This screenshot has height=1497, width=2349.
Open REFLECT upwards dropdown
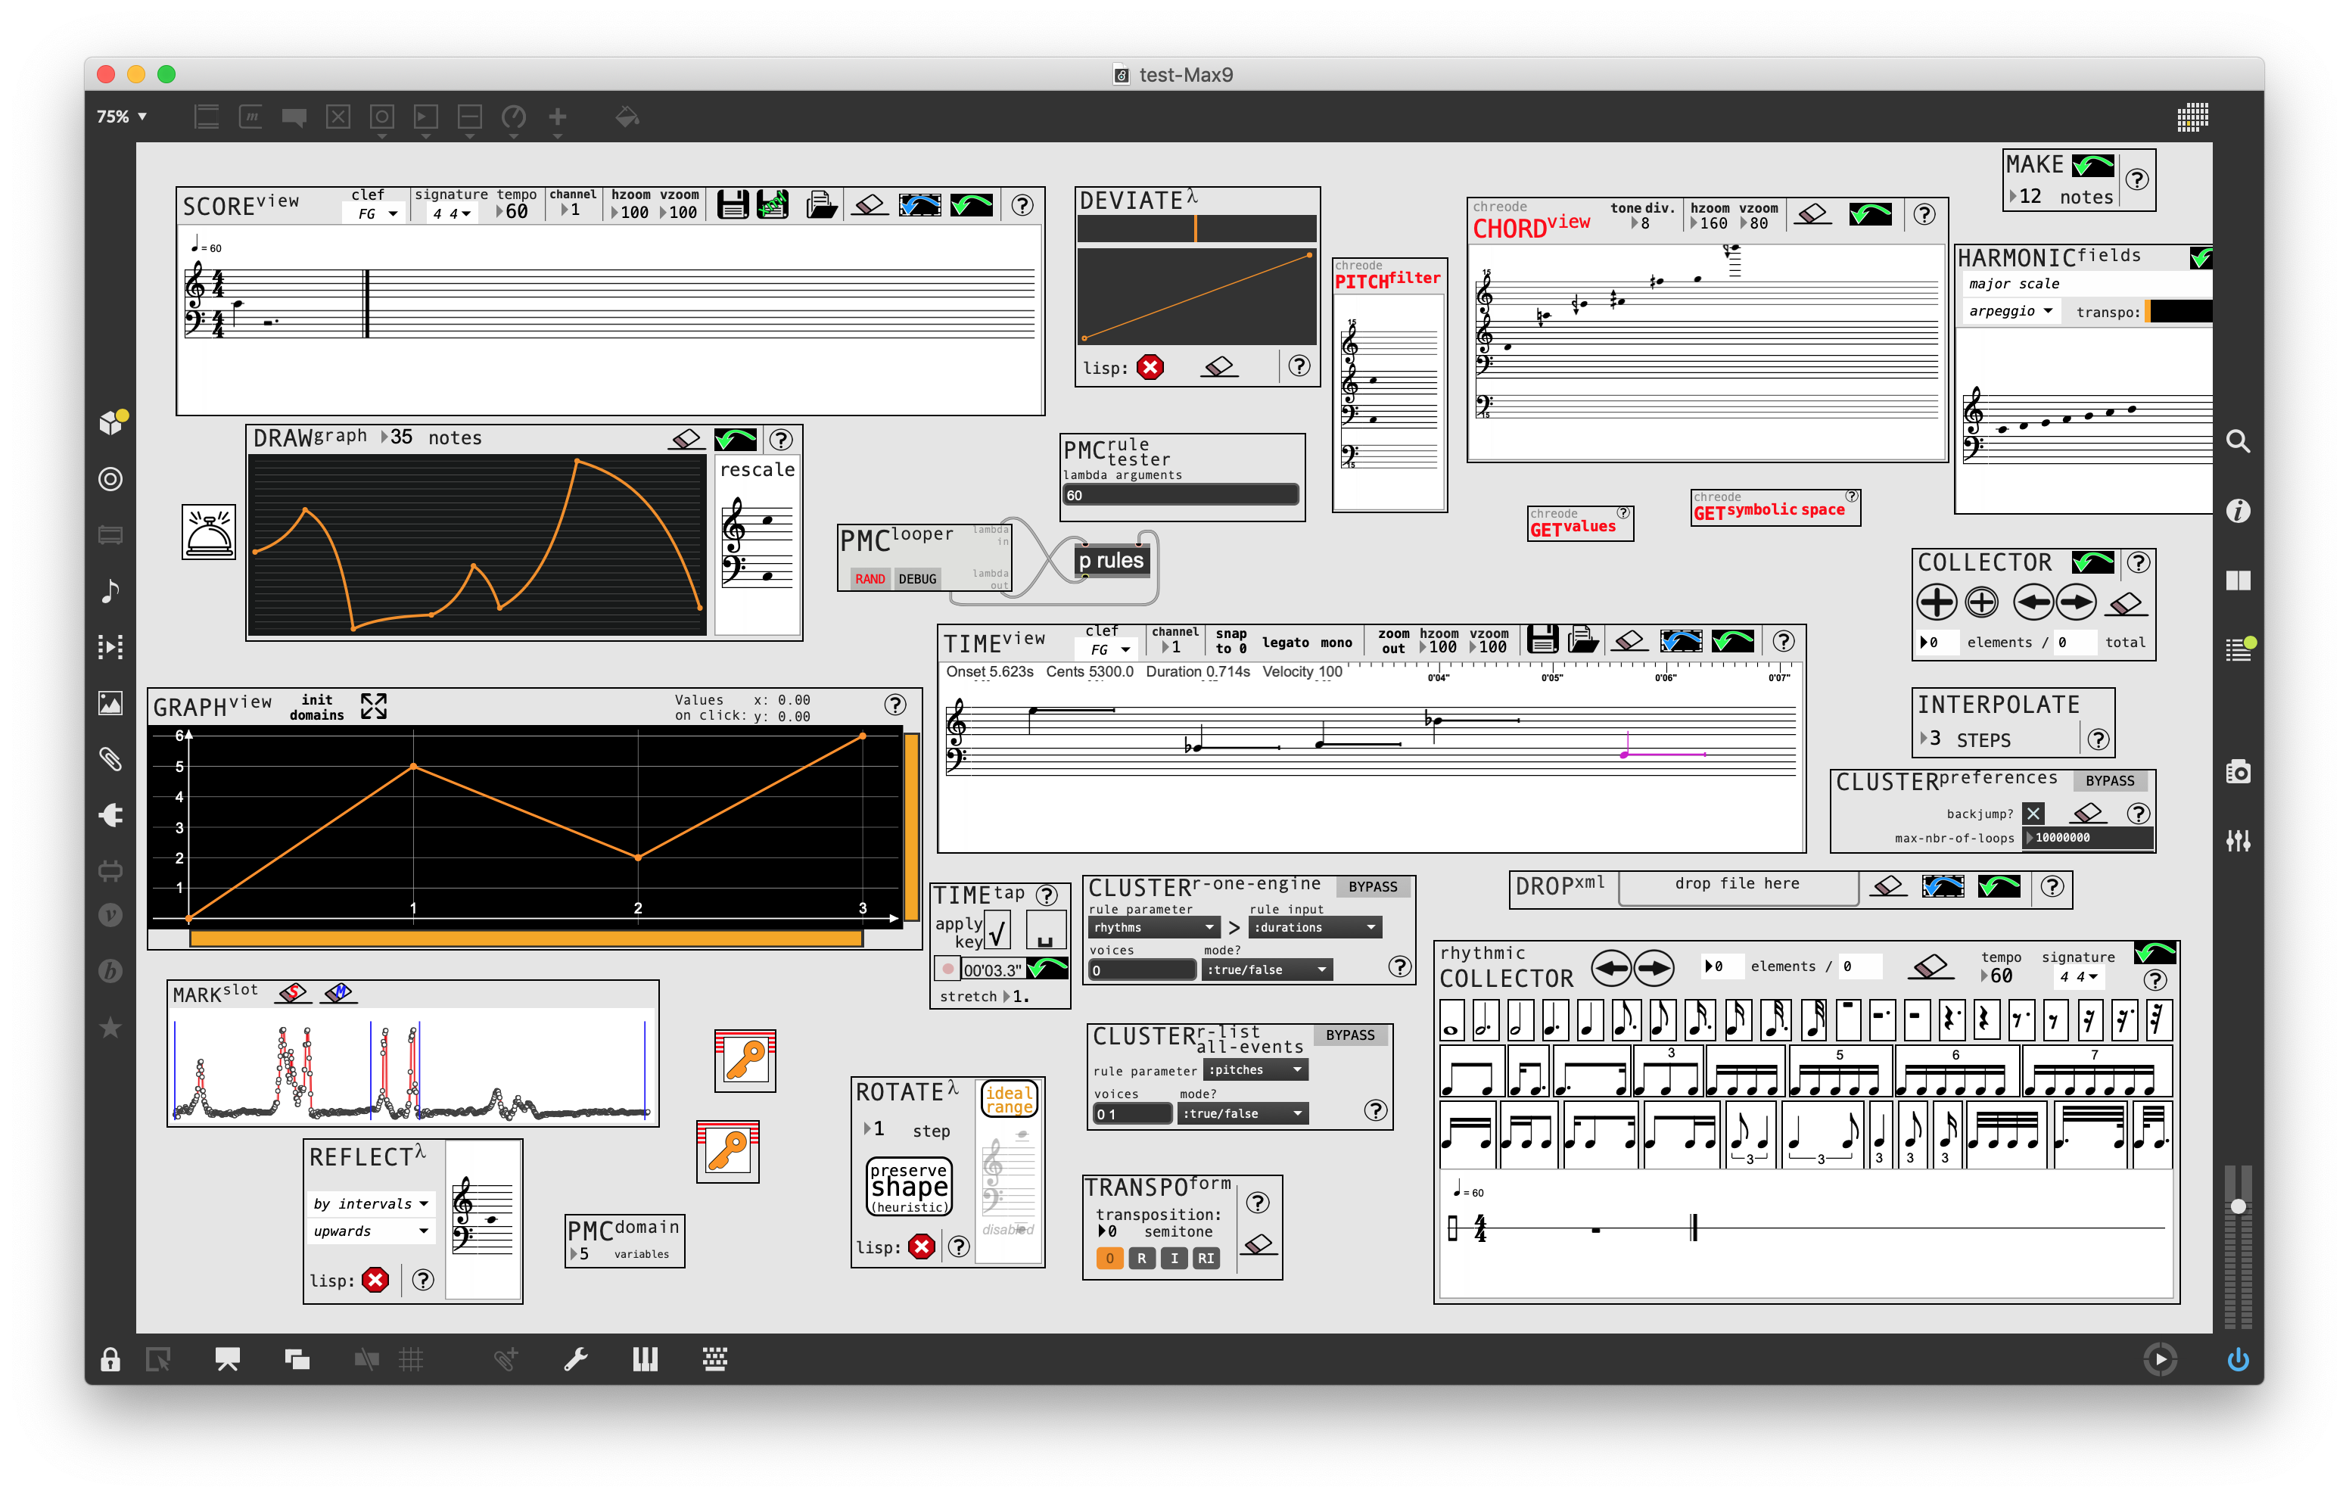[x=370, y=1231]
